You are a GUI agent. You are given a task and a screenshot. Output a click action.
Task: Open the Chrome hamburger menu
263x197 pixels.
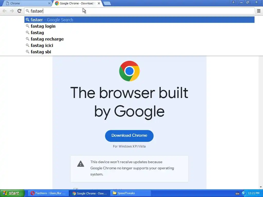point(259,11)
